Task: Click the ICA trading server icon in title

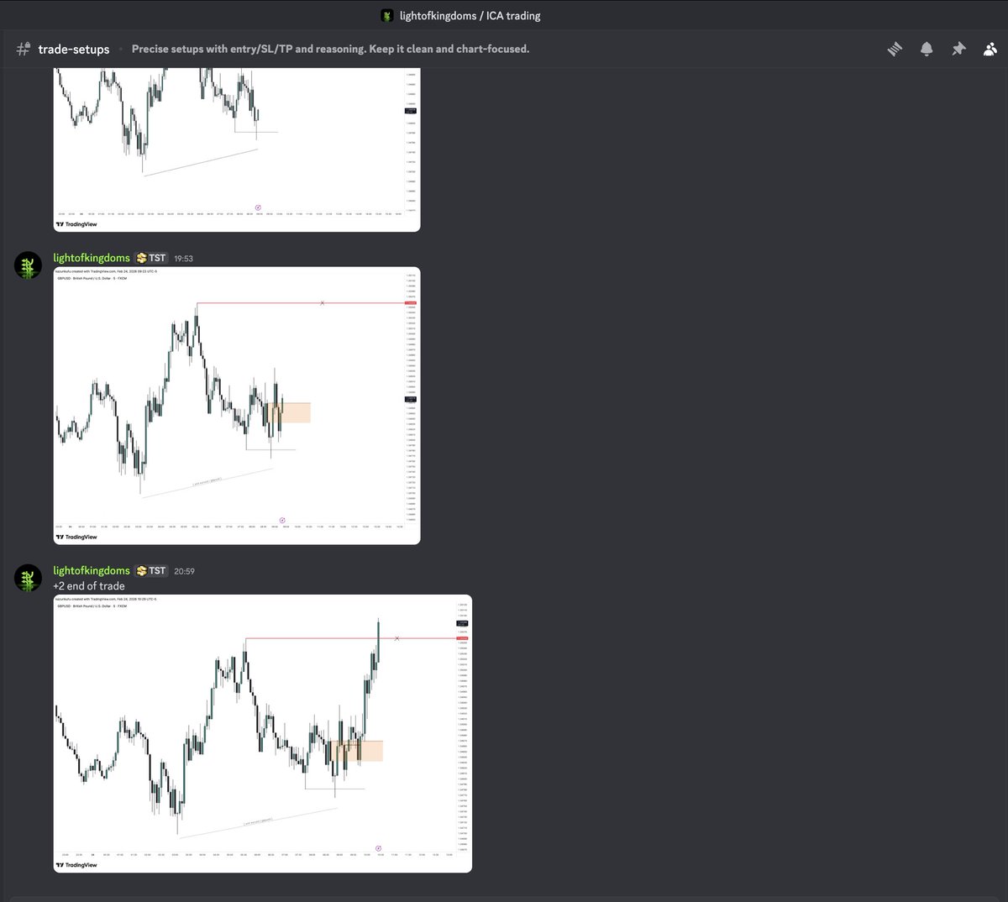Action: pos(387,15)
